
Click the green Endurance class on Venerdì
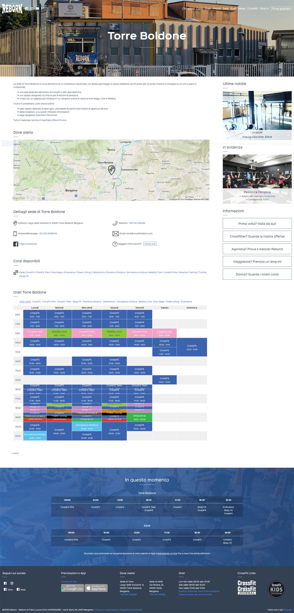(139, 417)
